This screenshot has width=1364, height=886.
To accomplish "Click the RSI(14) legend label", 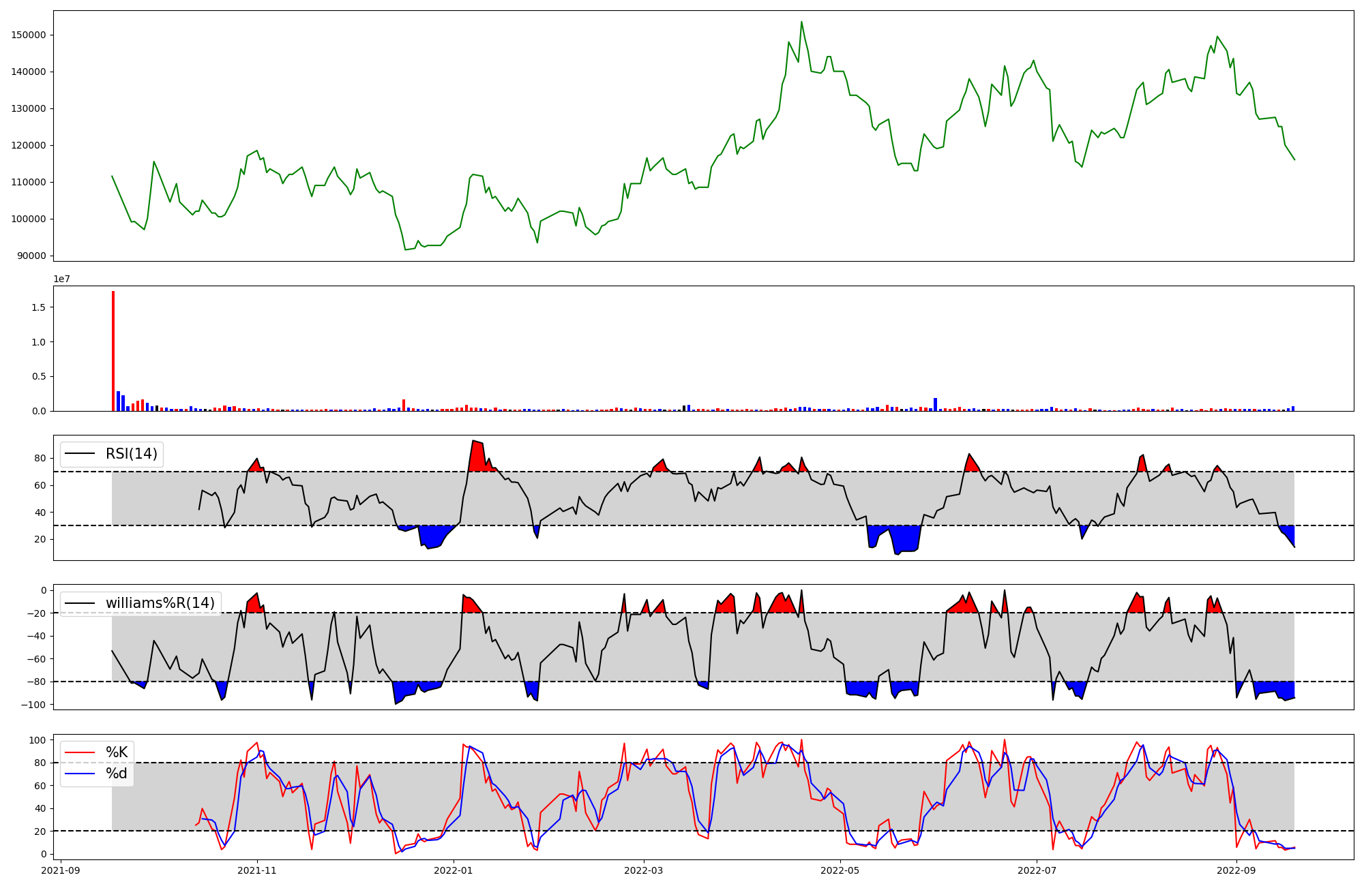I will (x=131, y=454).
